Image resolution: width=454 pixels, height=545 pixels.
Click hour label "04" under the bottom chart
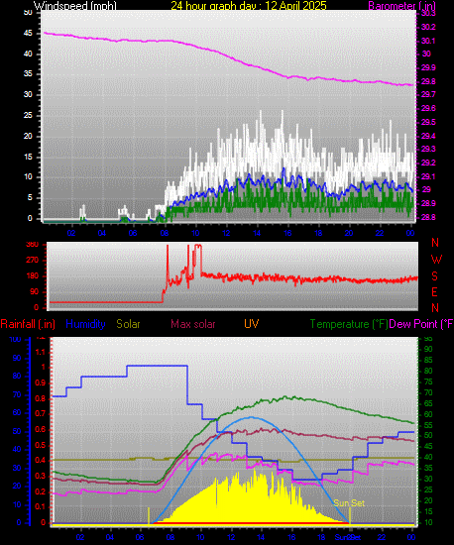(x=110, y=537)
